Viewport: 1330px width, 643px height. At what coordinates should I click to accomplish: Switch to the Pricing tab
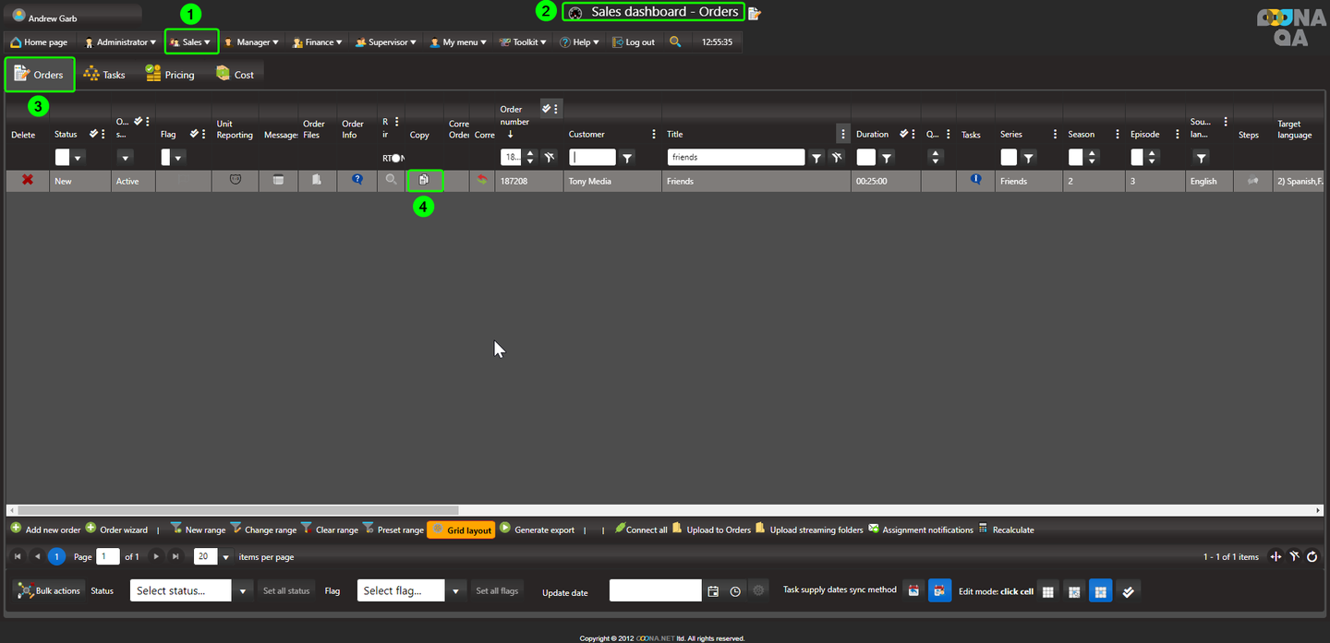[170, 75]
